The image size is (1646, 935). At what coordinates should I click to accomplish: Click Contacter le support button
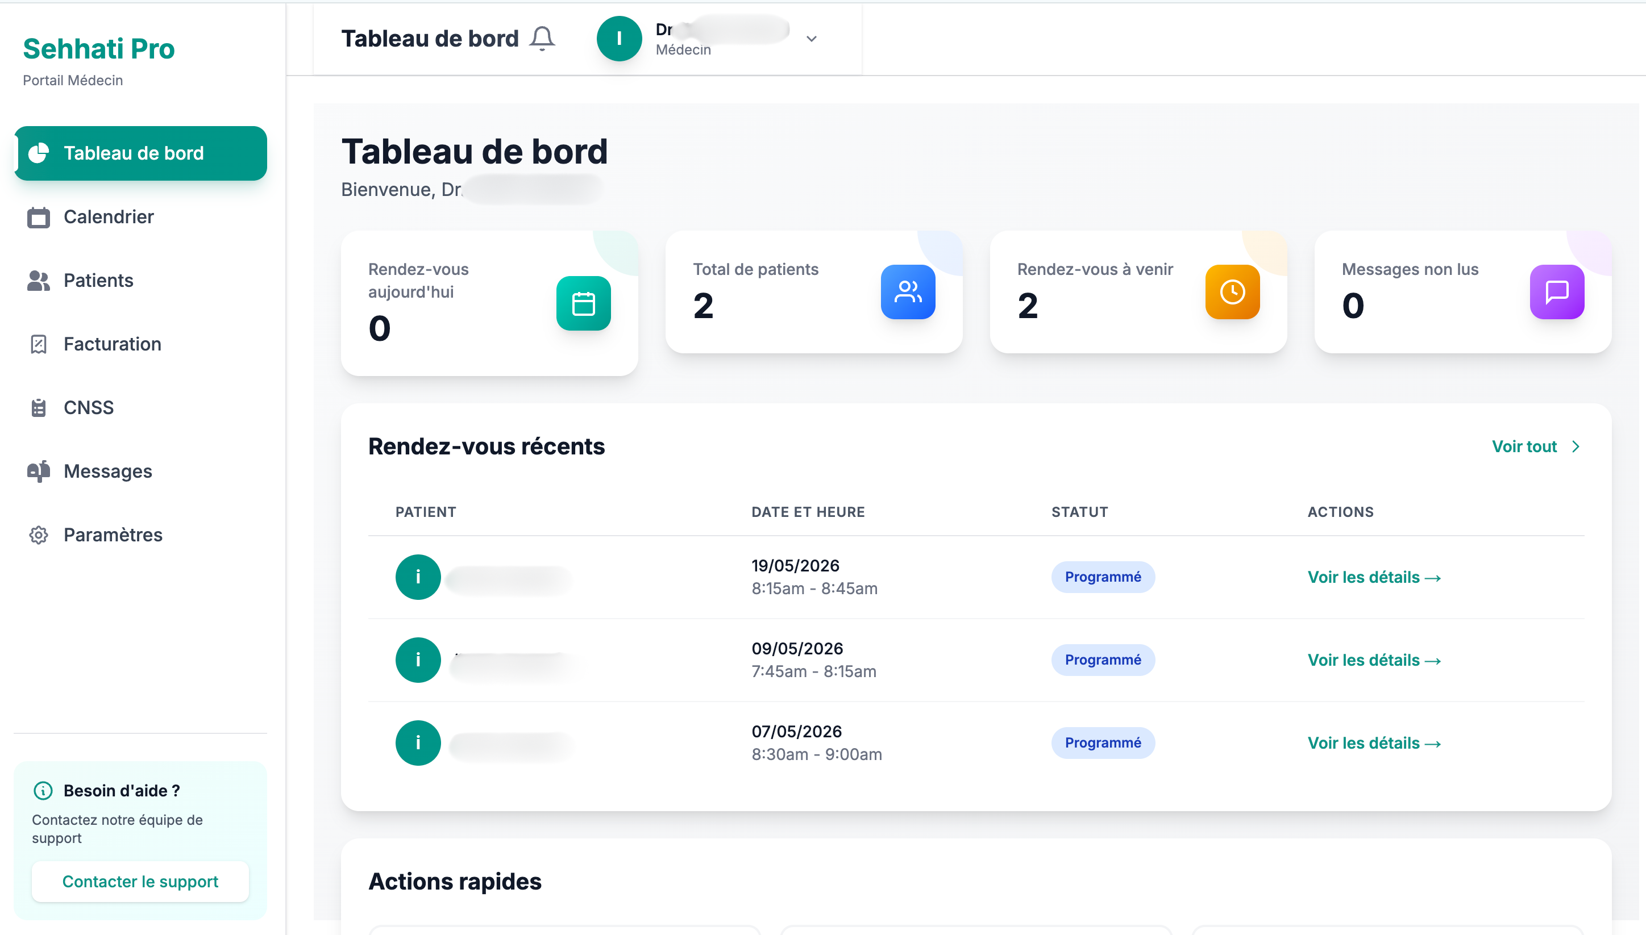140,882
